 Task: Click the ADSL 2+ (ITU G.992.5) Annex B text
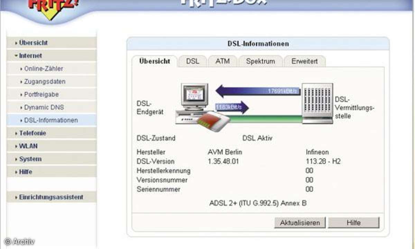pos(258,203)
